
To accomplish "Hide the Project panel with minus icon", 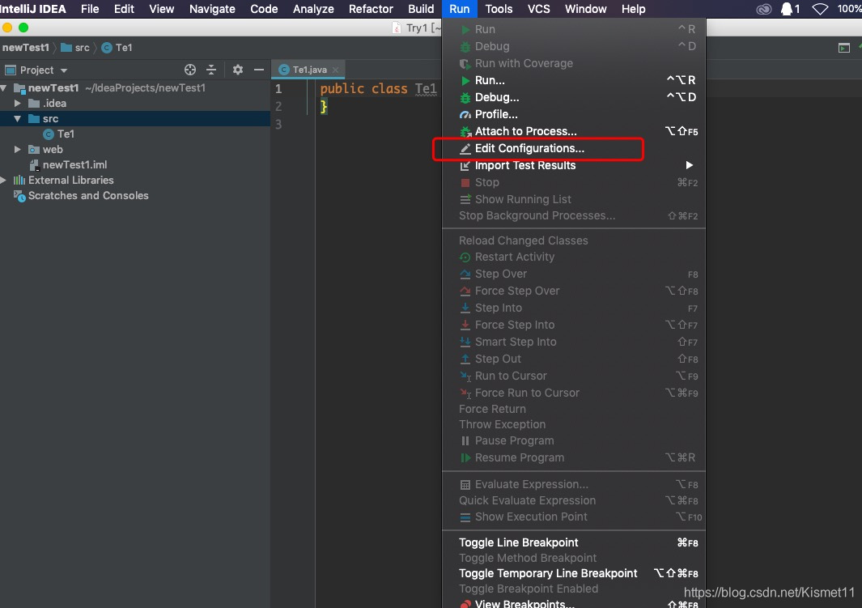I will click(259, 70).
